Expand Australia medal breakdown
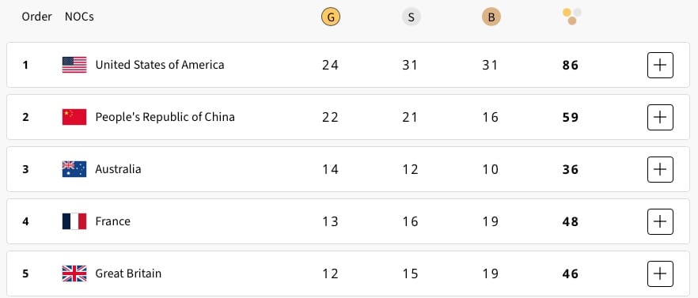 tap(660, 169)
